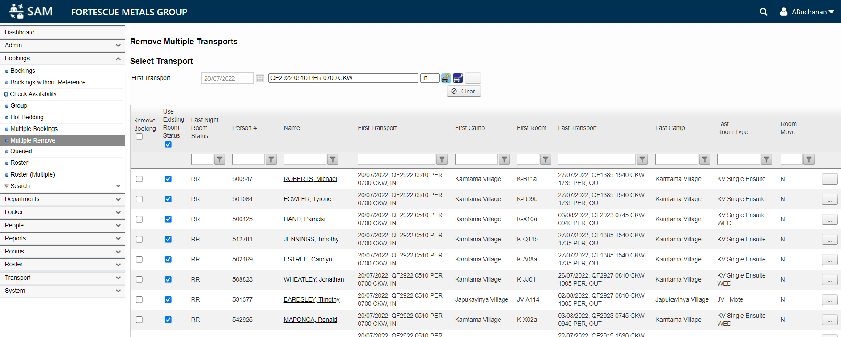
Task: Click the First Transport date field
Action: point(227,78)
